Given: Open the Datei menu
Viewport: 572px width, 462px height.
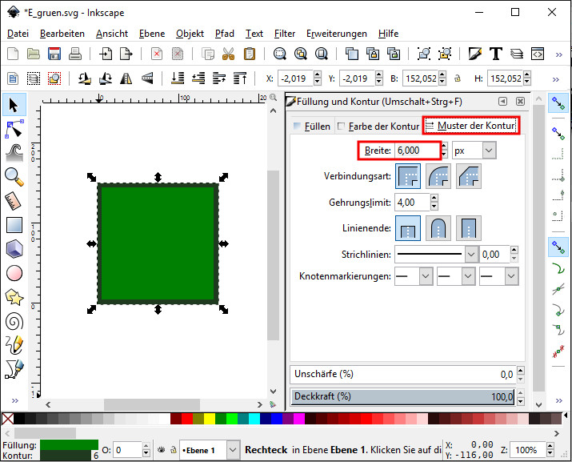Looking at the screenshot, I should 18,34.
